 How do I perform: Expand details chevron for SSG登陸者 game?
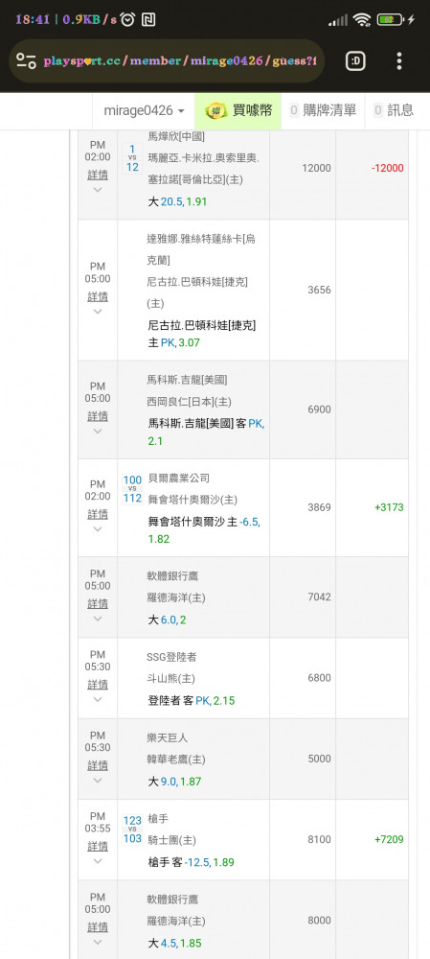click(x=98, y=699)
